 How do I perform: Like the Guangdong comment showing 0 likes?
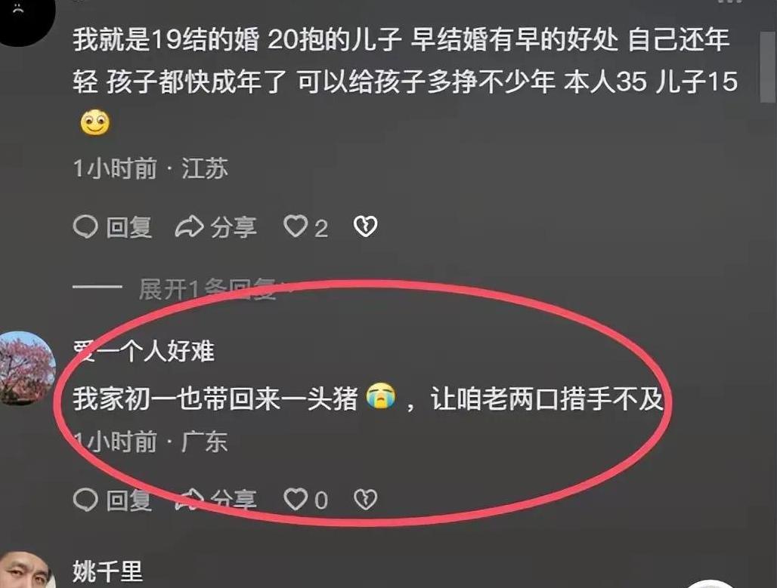(296, 499)
